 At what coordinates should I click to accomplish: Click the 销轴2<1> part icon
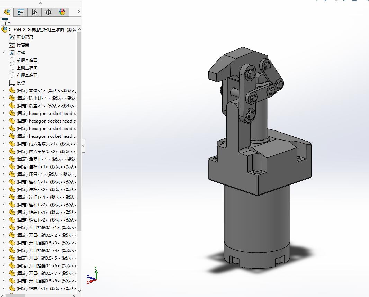click(x=12, y=288)
